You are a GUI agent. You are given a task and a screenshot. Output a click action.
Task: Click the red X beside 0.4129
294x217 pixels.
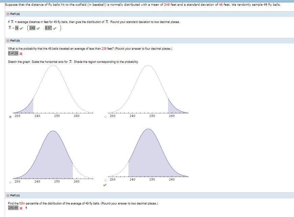pyautogui.click(x=21, y=54)
